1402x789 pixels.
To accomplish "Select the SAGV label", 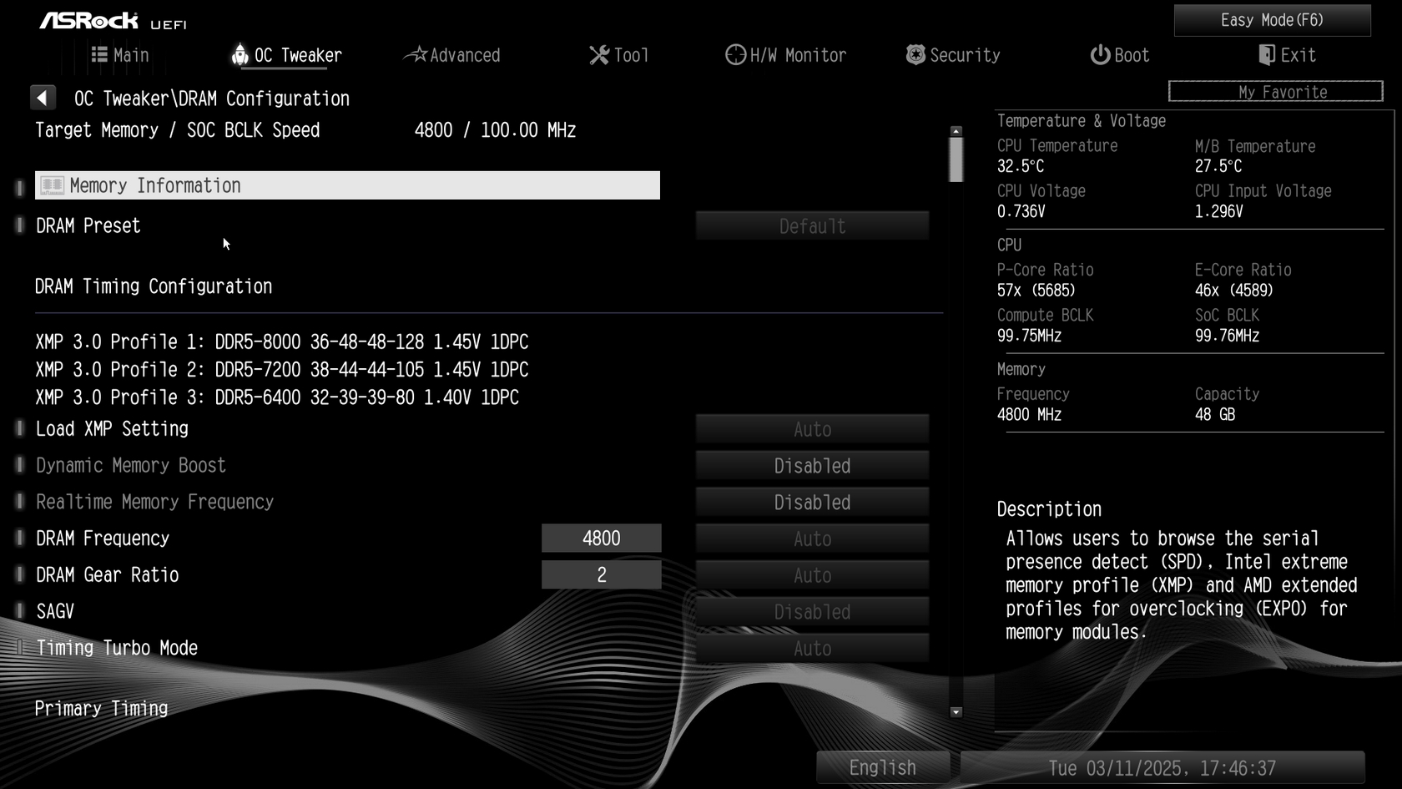I will click(x=55, y=612).
